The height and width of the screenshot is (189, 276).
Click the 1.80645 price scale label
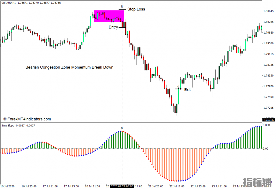pyautogui.click(x=268, y=11)
